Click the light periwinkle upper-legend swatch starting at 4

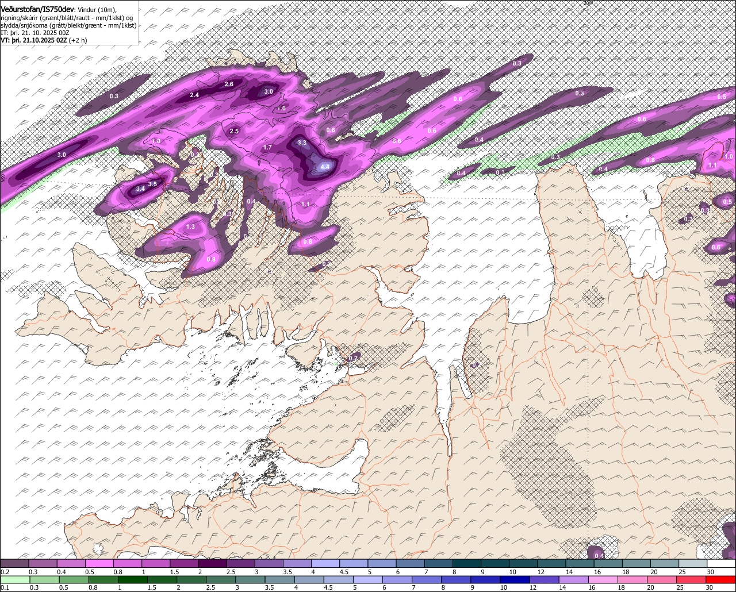325,564
